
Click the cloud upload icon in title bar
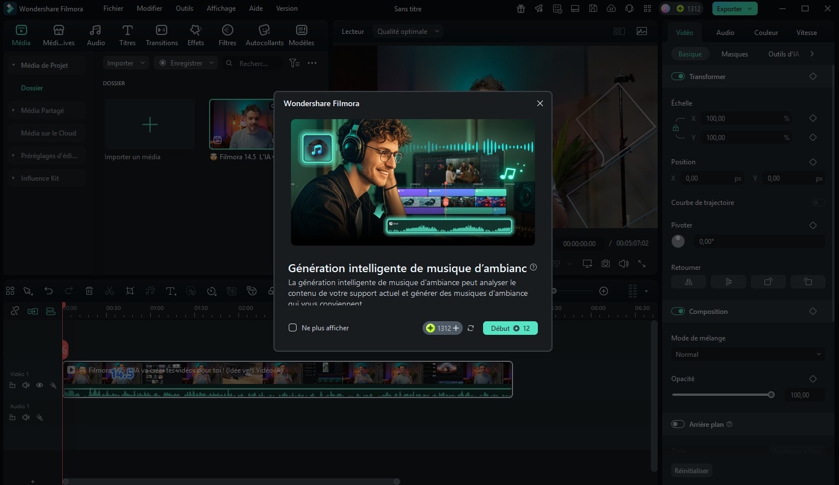(x=611, y=8)
